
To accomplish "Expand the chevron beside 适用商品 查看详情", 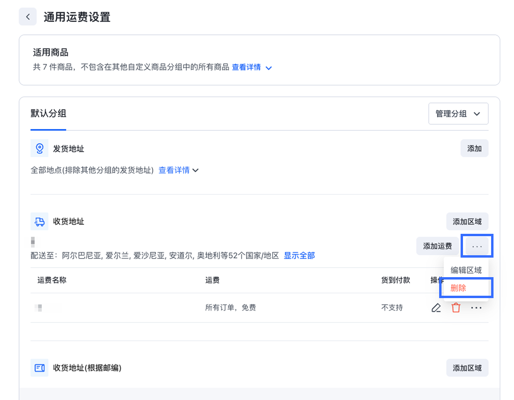I will 268,68.
